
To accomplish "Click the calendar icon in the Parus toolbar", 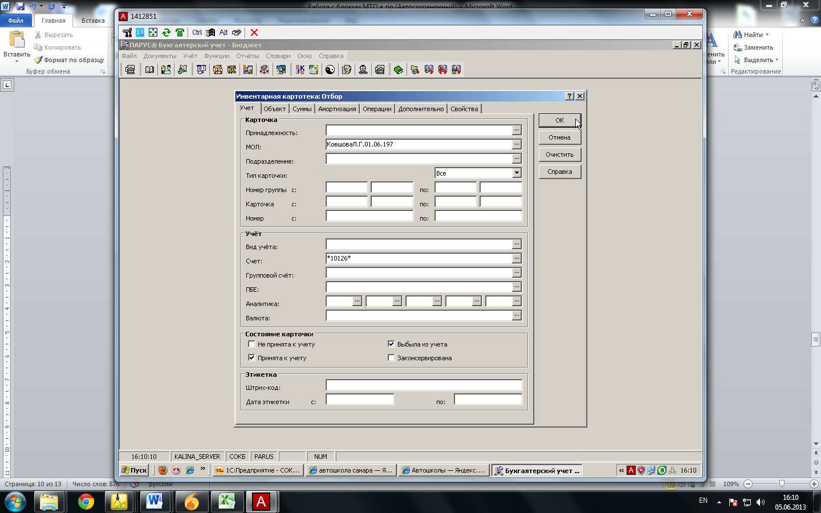I will 201,70.
